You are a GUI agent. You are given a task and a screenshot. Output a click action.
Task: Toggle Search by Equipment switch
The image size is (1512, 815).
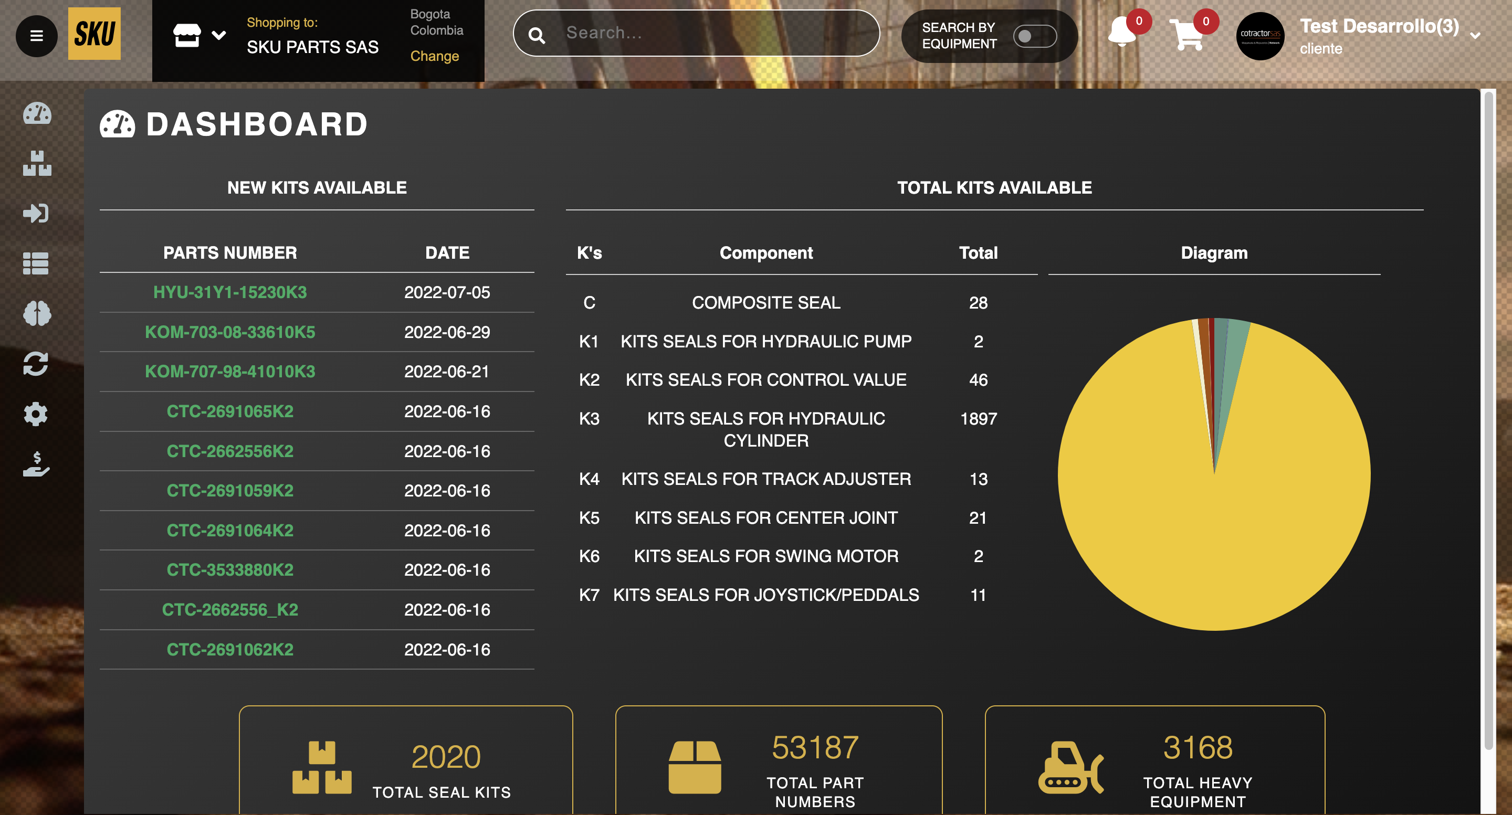1034,36
